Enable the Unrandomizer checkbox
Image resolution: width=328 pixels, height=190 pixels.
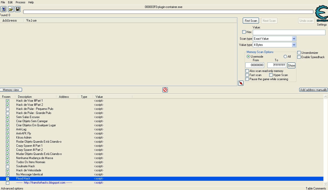pyautogui.click(x=299, y=53)
